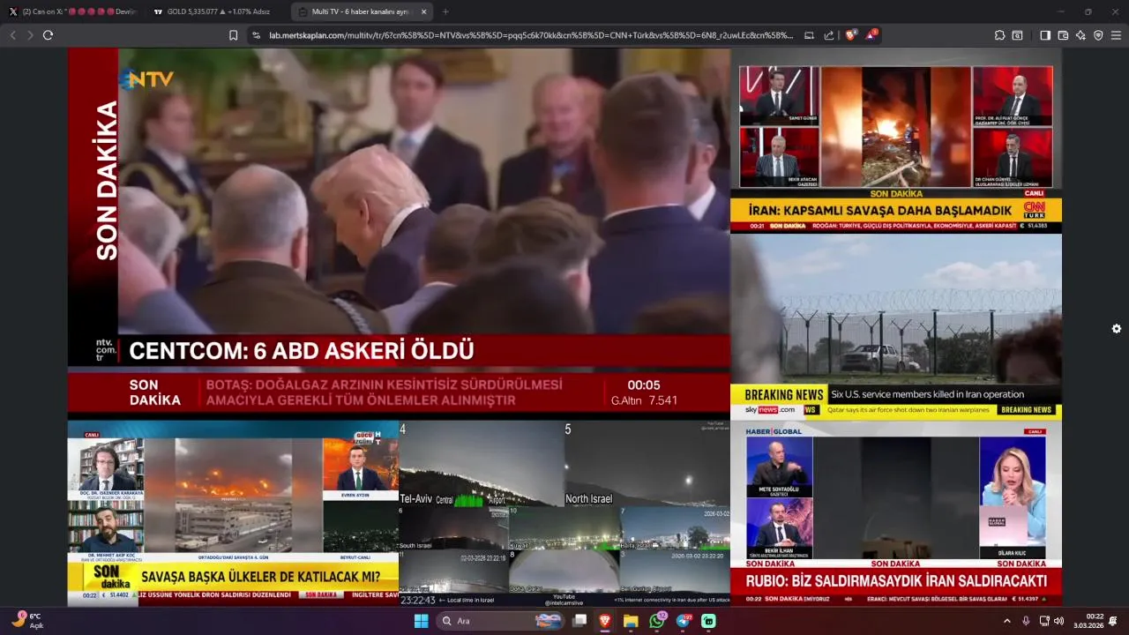Reload the page in the browser

[48, 35]
